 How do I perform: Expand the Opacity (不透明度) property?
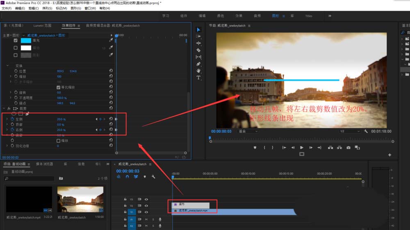tap(11, 98)
